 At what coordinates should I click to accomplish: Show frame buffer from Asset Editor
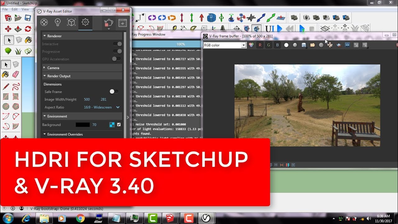point(123,23)
